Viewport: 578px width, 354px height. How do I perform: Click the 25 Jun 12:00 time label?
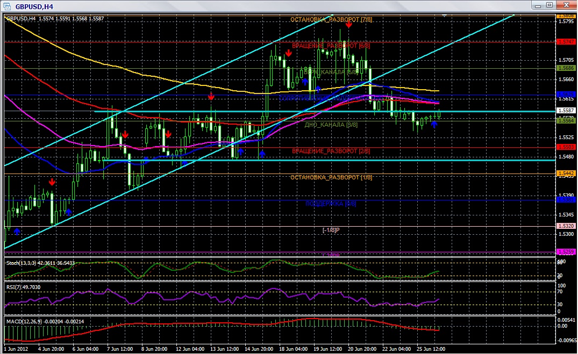coord(431,349)
